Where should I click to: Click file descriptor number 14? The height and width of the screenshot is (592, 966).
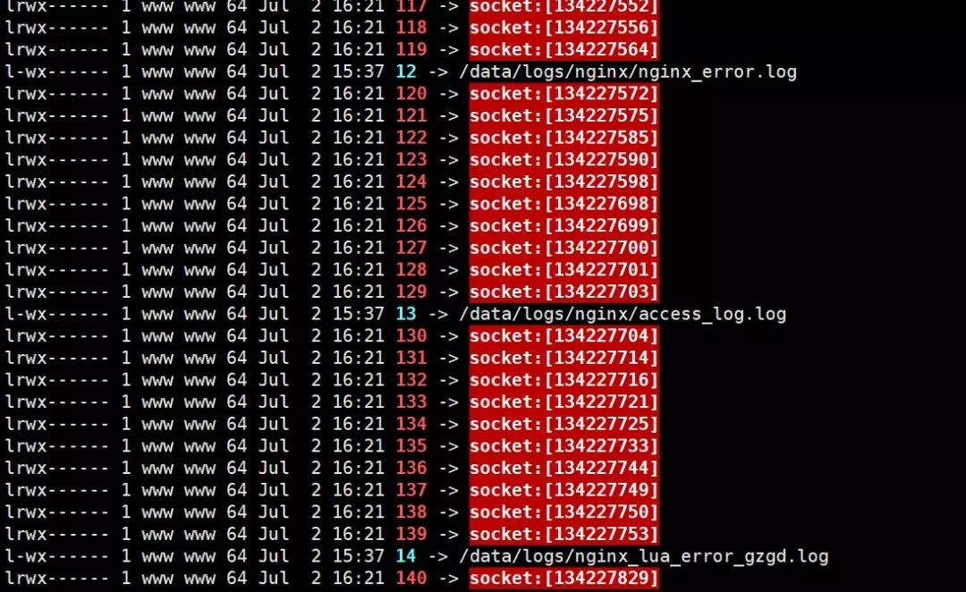(406, 555)
